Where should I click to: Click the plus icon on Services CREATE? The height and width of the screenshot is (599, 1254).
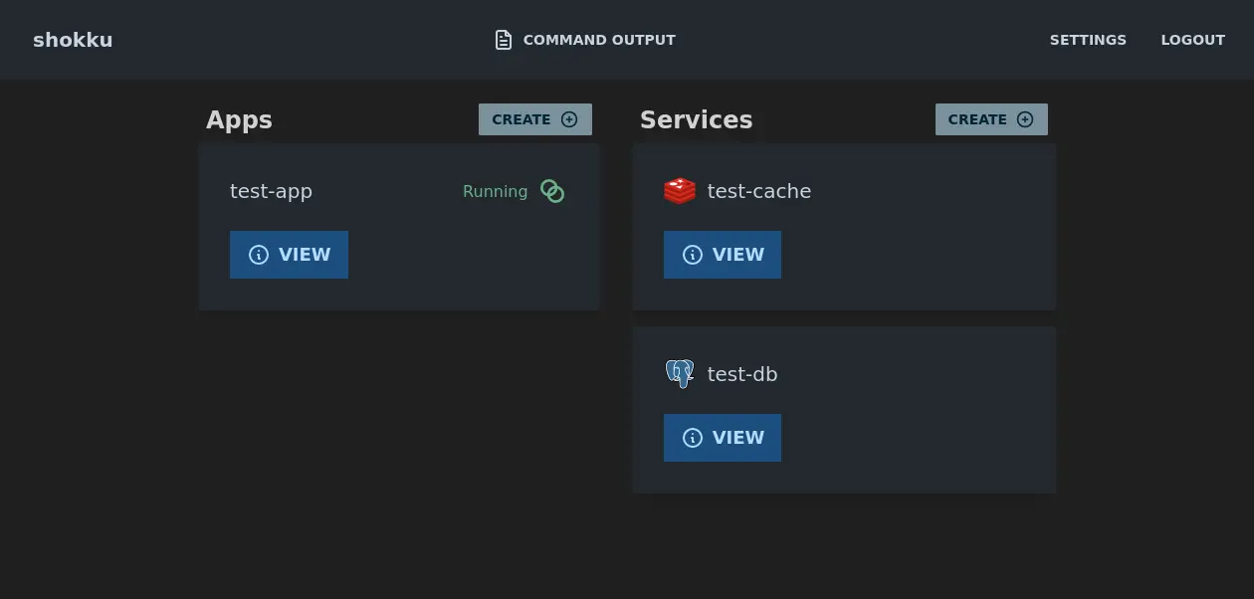1025,119
